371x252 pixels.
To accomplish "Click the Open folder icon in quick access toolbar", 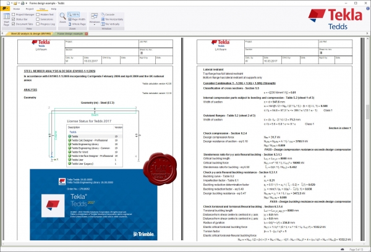I will [x=15, y=3].
